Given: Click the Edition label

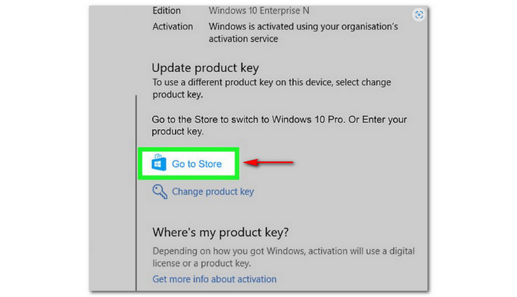Looking at the screenshot, I should 166,11.
